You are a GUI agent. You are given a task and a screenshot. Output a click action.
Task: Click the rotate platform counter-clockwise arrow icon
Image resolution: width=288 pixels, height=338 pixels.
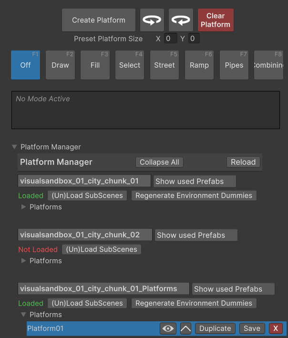(x=152, y=20)
